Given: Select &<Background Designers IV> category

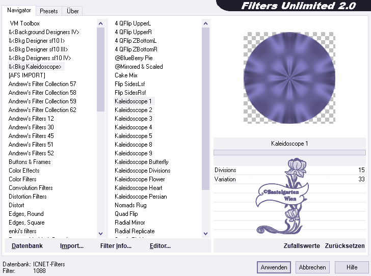Looking at the screenshot, I should tap(44, 32).
